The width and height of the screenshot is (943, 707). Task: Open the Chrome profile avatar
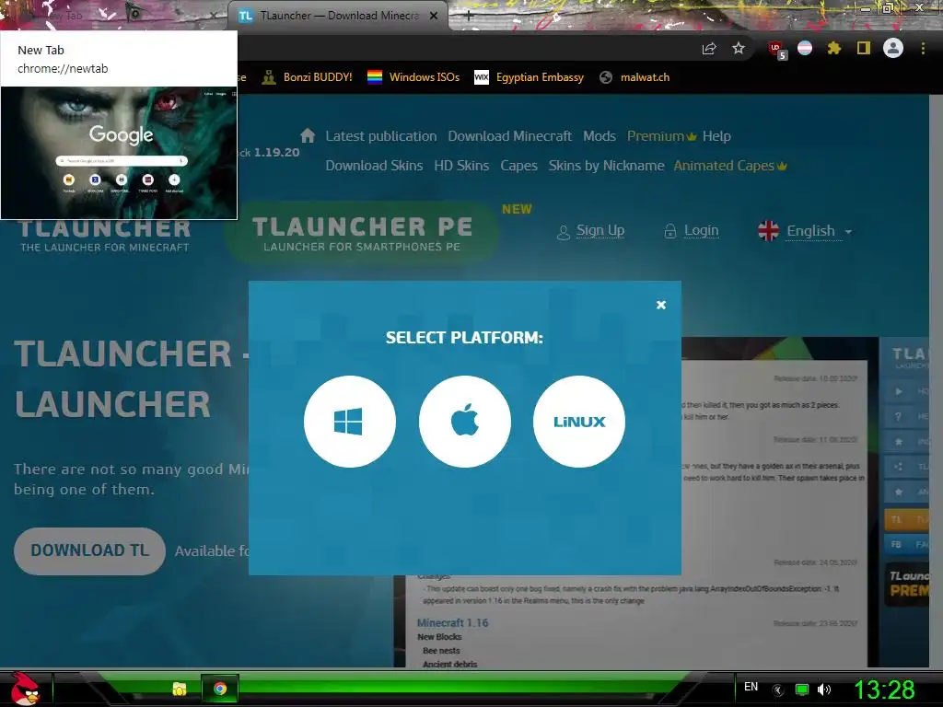pyautogui.click(x=893, y=48)
